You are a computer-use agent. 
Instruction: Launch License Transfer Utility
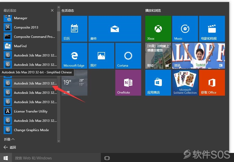(x=30, y=111)
